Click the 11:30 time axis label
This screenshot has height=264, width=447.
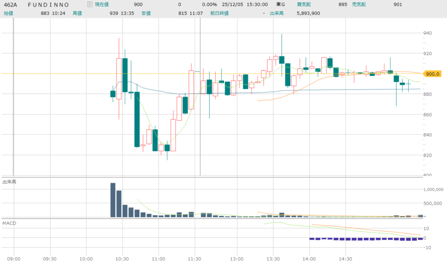click(x=194, y=258)
